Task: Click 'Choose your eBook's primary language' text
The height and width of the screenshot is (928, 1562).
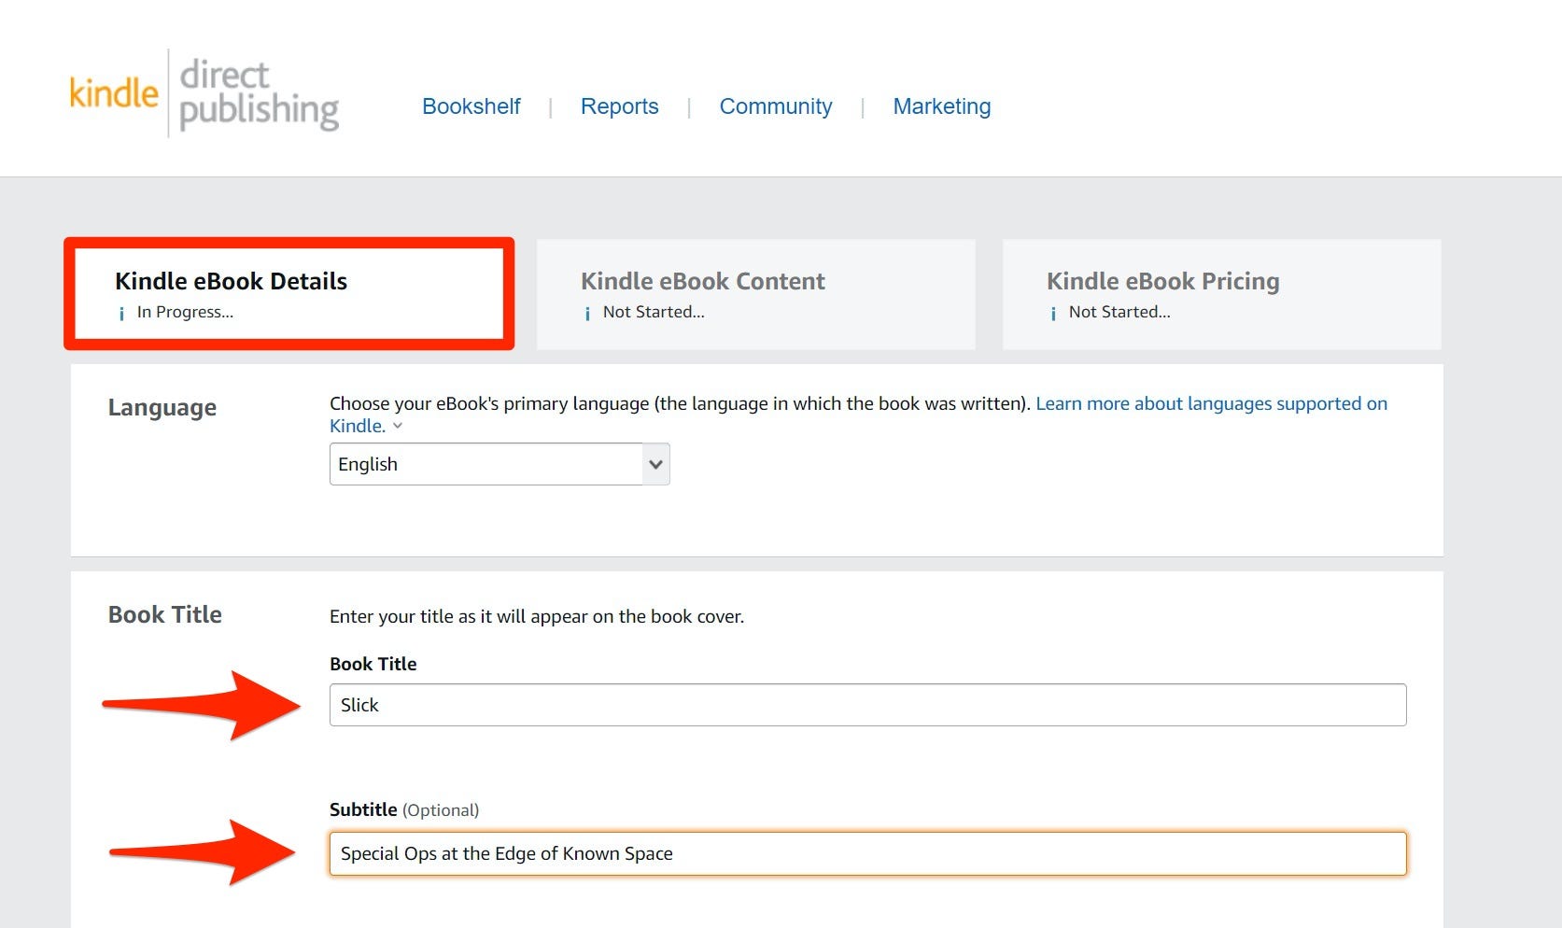Action: click(x=681, y=403)
